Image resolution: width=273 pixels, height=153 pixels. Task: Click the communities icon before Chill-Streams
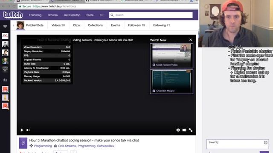click(55, 146)
